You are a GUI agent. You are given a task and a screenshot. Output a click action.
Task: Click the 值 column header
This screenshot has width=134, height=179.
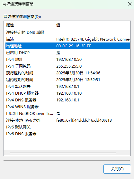coord(92,25)
